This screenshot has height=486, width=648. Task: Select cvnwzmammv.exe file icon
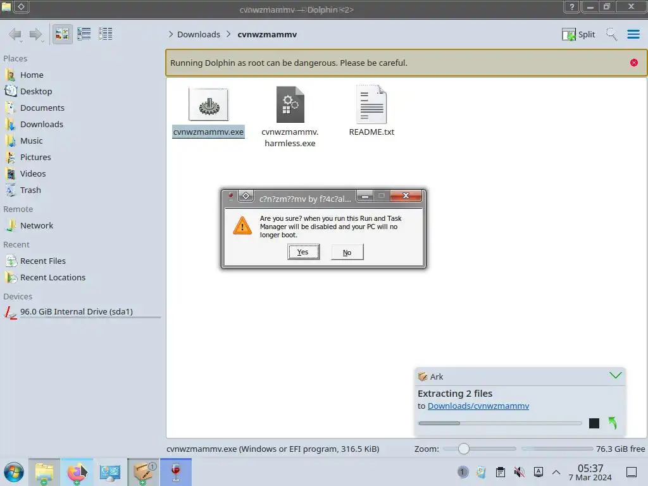tap(208, 104)
